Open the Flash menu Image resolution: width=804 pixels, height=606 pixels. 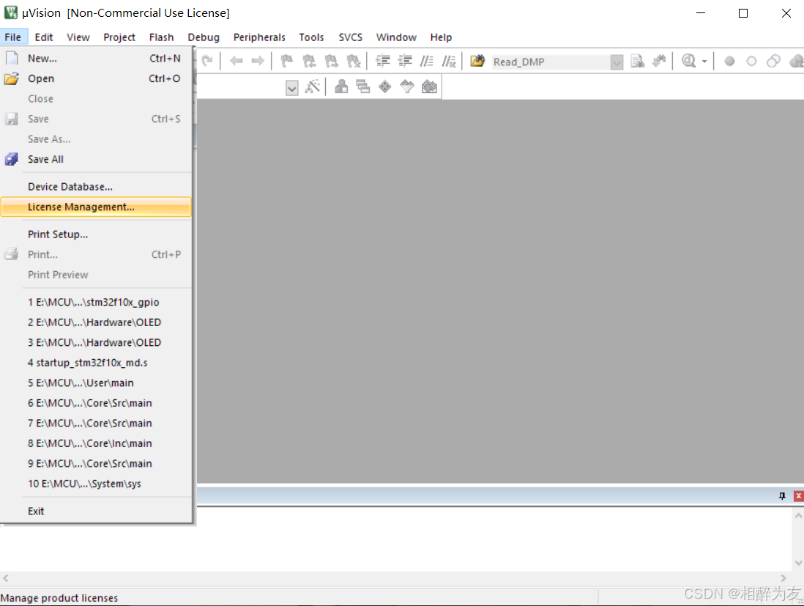tap(162, 37)
